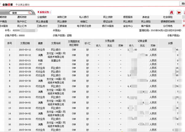This screenshot has width=185, height=132.
Task: Click the 子账户序号: 00000 text
Action: (x=15, y=35)
